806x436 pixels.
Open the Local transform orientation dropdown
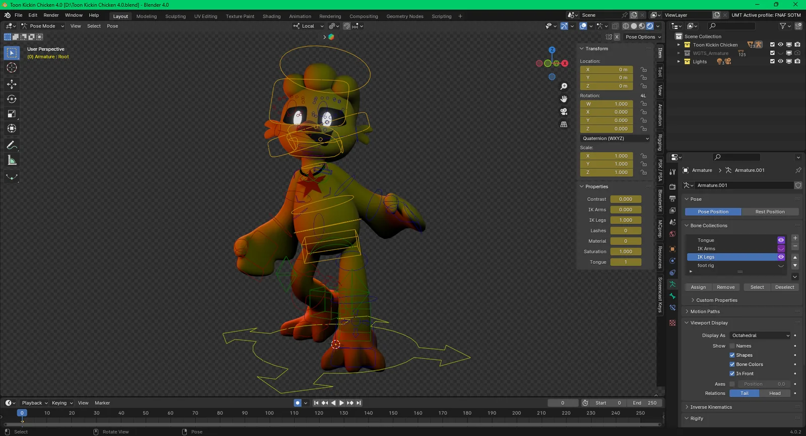tap(308, 26)
